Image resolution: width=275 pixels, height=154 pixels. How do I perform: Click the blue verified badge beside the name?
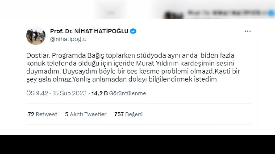click(133, 31)
